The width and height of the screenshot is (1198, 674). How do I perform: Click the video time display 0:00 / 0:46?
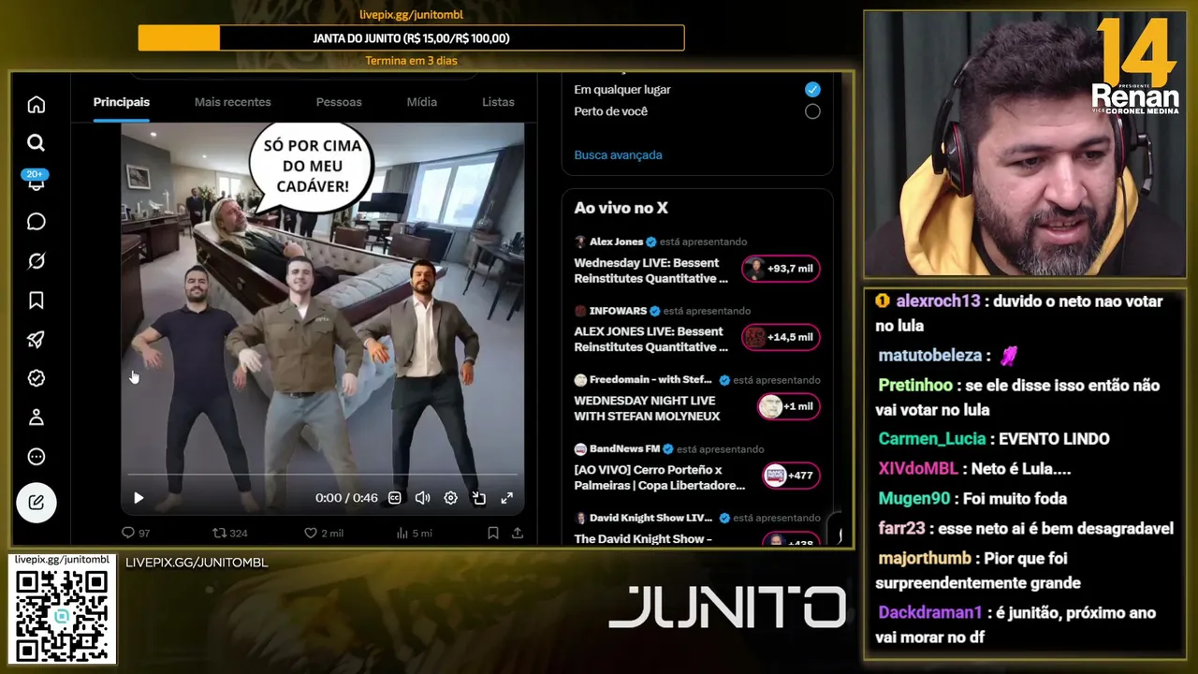346,498
